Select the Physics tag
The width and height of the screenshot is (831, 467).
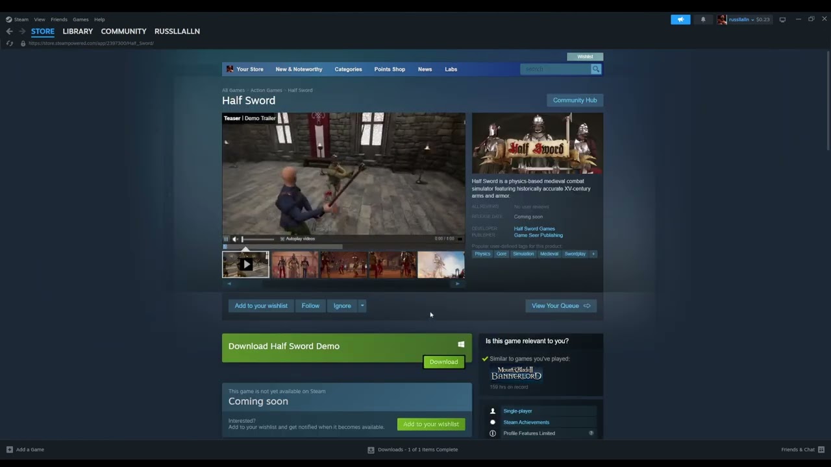pyautogui.click(x=482, y=254)
